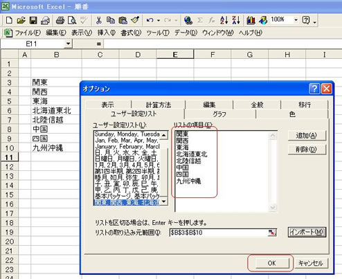Viewport: 342px width, 279px height.
Task: Open the ヘルプ(H) menu
Action: tap(251, 33)
